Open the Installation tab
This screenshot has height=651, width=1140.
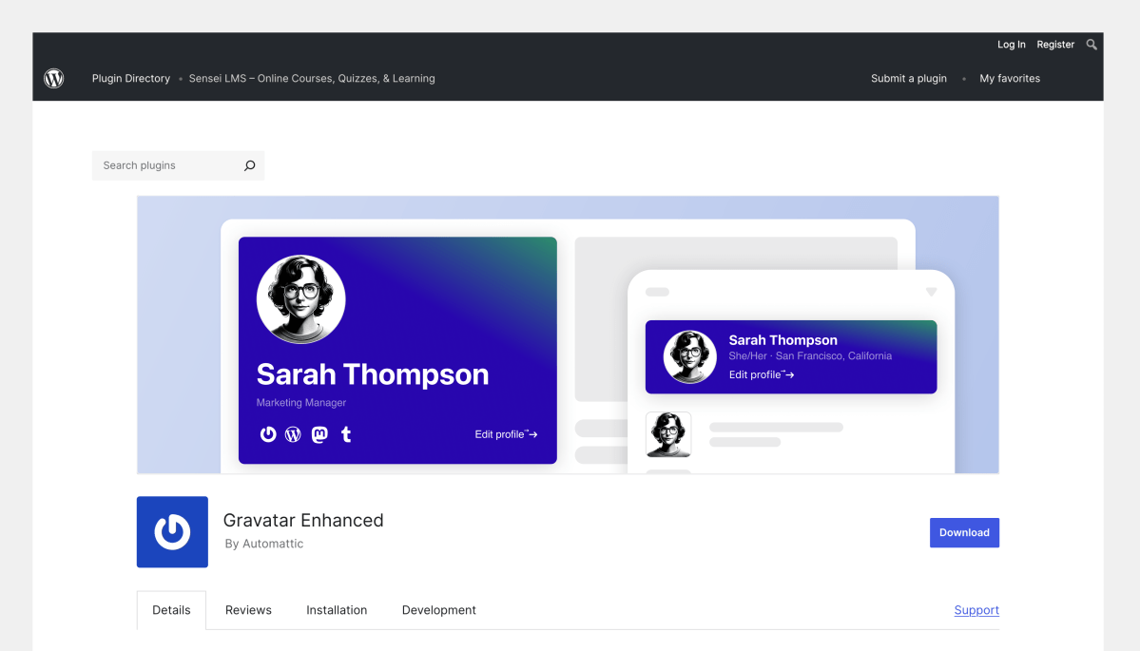coord(337,610)
